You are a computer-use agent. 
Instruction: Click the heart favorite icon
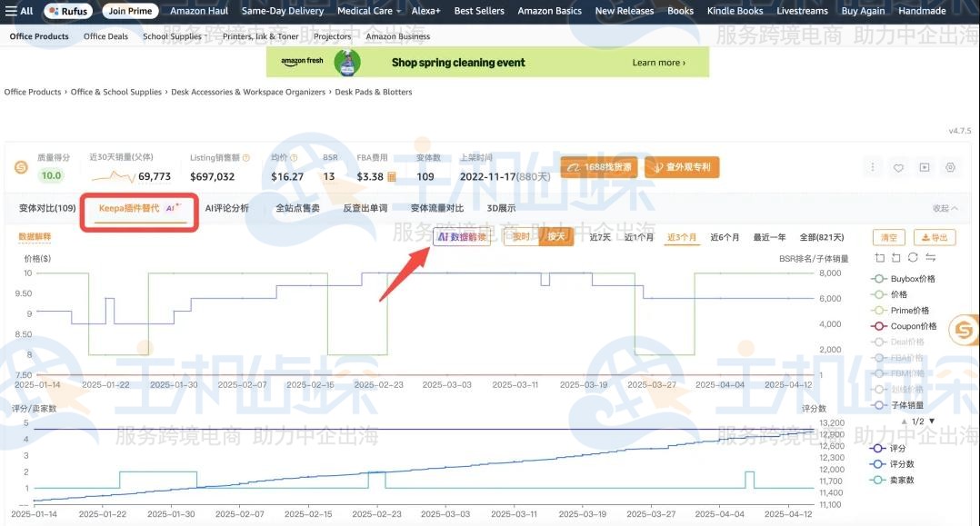898,167
